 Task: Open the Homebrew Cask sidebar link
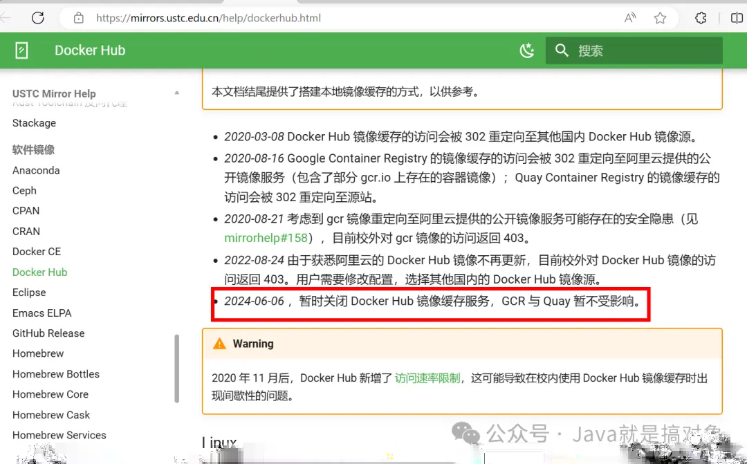[51, 415]
